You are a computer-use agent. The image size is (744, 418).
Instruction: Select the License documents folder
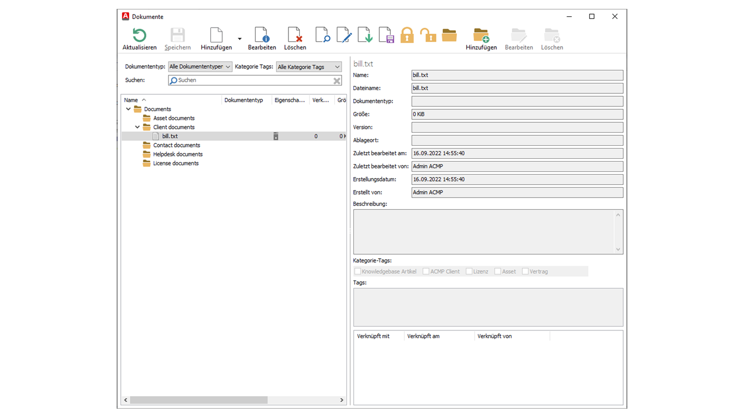click(176, 163)
